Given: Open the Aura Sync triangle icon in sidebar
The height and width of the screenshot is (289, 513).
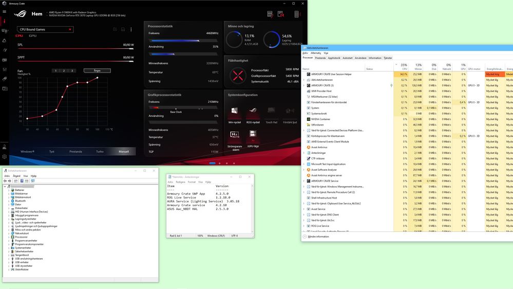Looking at the screenshot, I should click(x=4, y=41).
